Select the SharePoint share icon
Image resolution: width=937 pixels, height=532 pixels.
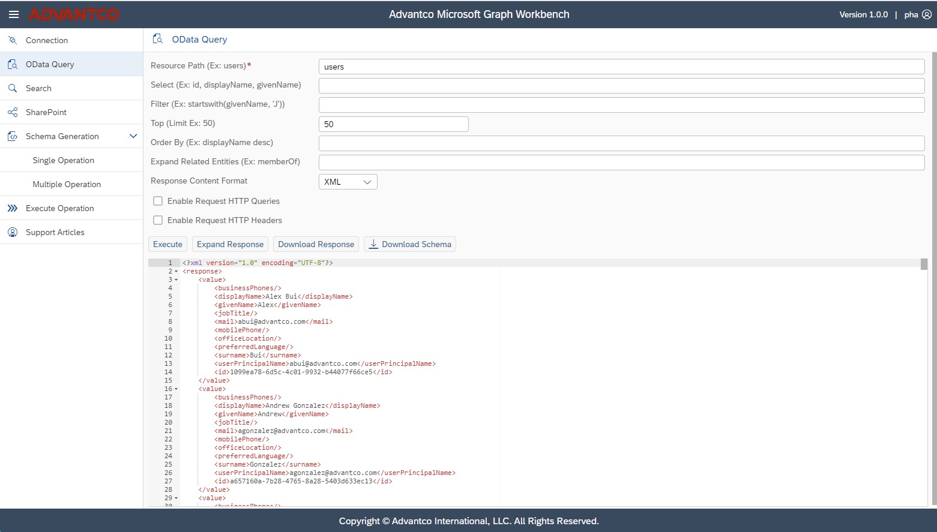coord(13,112)
